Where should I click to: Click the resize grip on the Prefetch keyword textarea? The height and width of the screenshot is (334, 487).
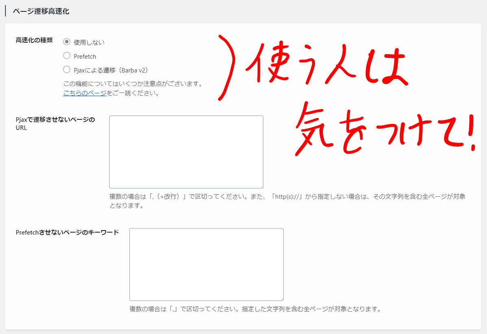[x=281, y=298]
